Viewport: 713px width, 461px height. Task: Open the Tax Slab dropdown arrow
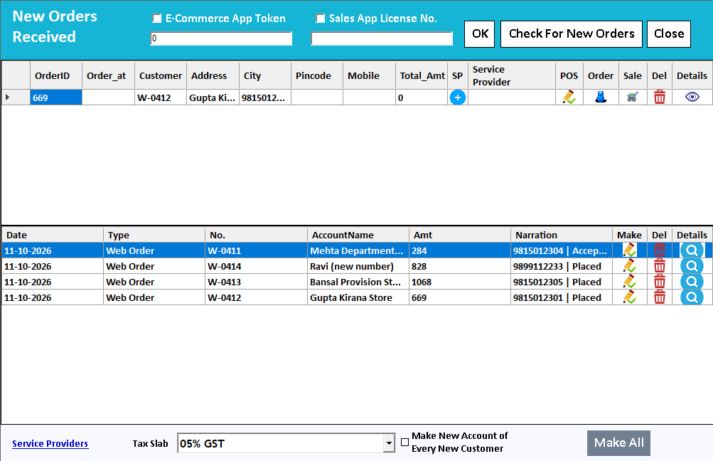pos(389,443)
